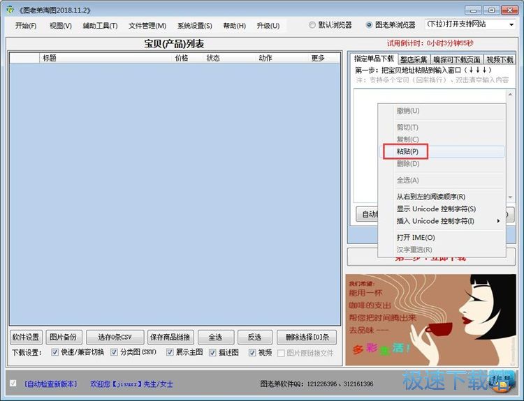Click the app icon in title bar

[x=10, y=10]
